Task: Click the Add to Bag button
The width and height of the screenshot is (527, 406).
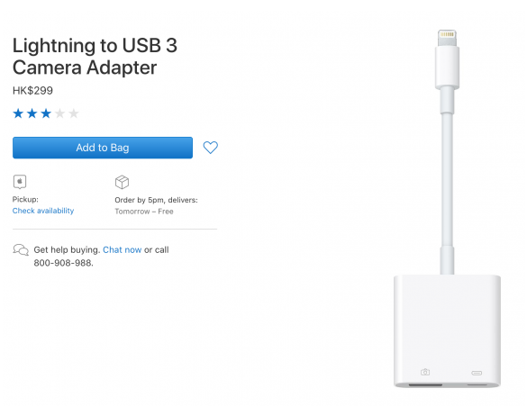Action: click(103, 148)
